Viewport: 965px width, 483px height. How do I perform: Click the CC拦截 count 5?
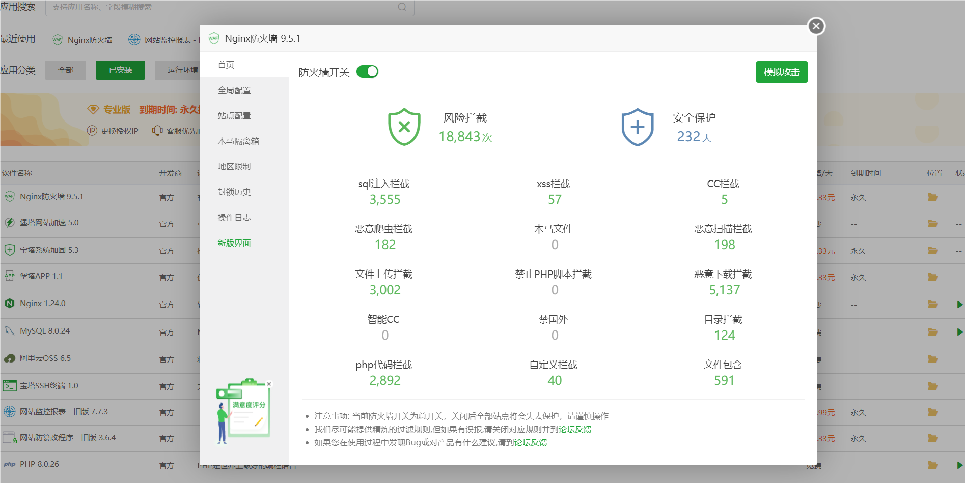coord(725,200)
